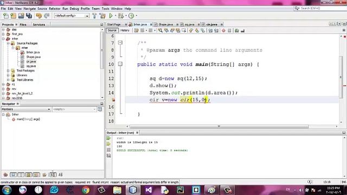Image resolution: width=347 pixels, height=195 pixels.
Task: Click the Redo arrow icon
Action: [x=47, y=16]
